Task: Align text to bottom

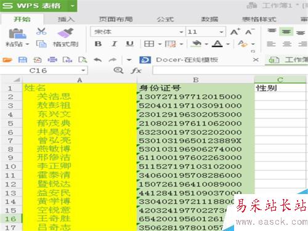Action: (301, 33)
